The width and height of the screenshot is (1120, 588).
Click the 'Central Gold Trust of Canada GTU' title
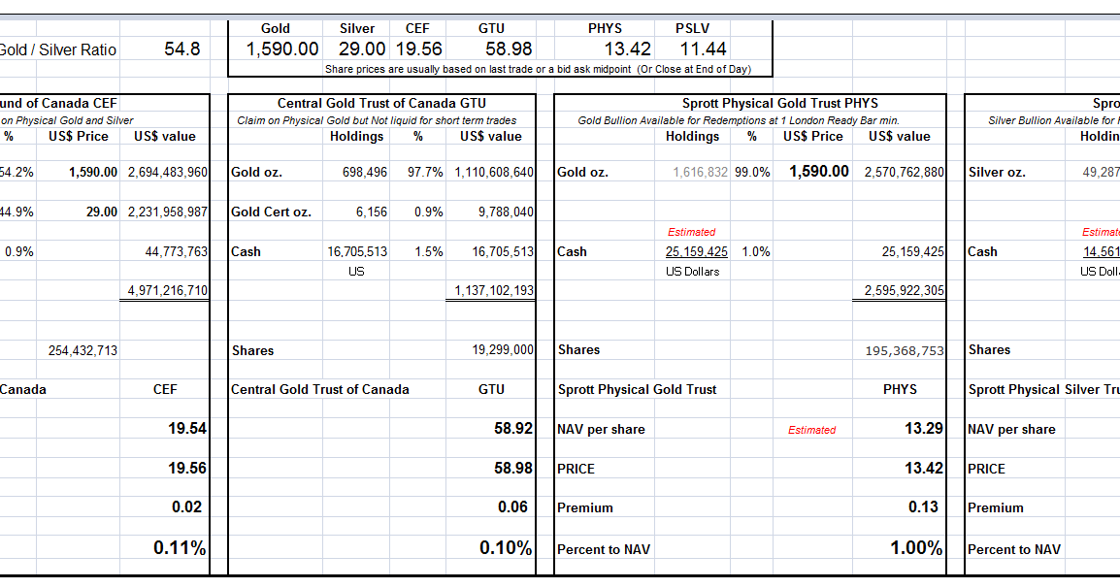click(x=381, y=103)
